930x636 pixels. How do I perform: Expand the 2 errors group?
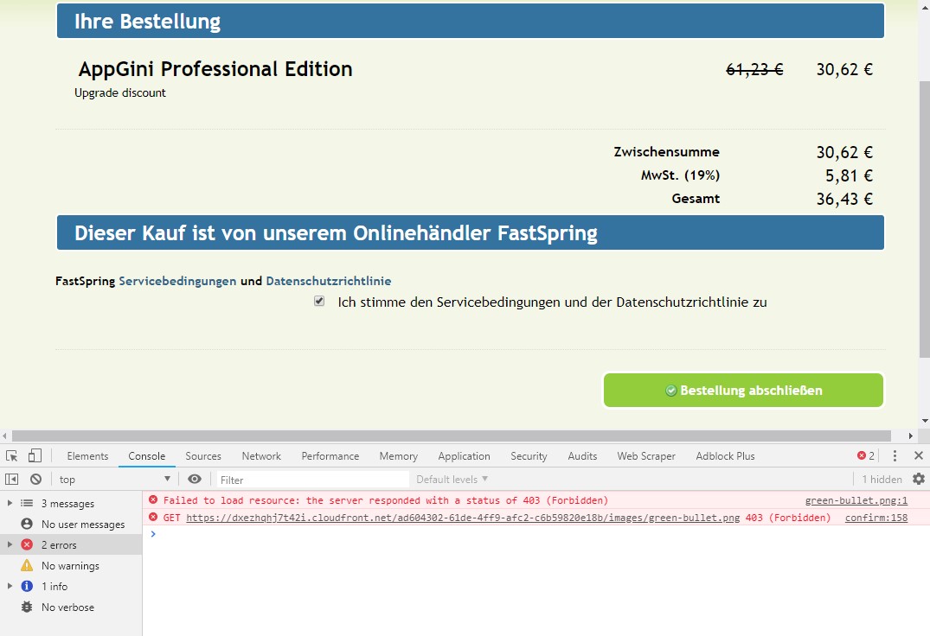10,544
